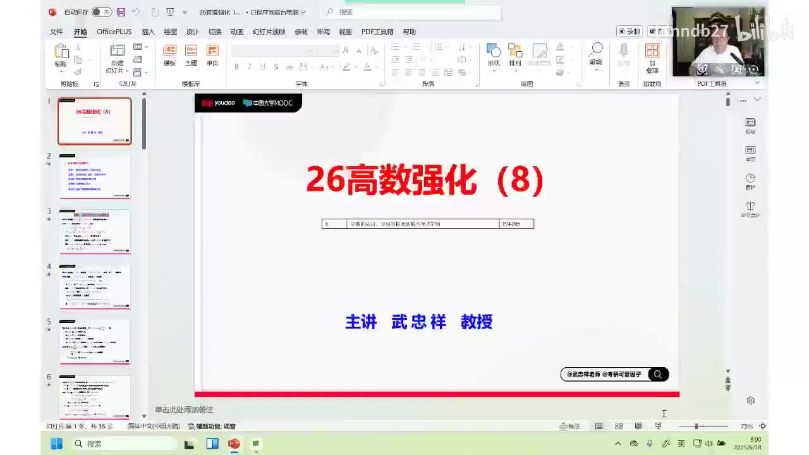
Task: Switch to 幻灯片放映 (Slide Show) tab
Action: (269, 32)
